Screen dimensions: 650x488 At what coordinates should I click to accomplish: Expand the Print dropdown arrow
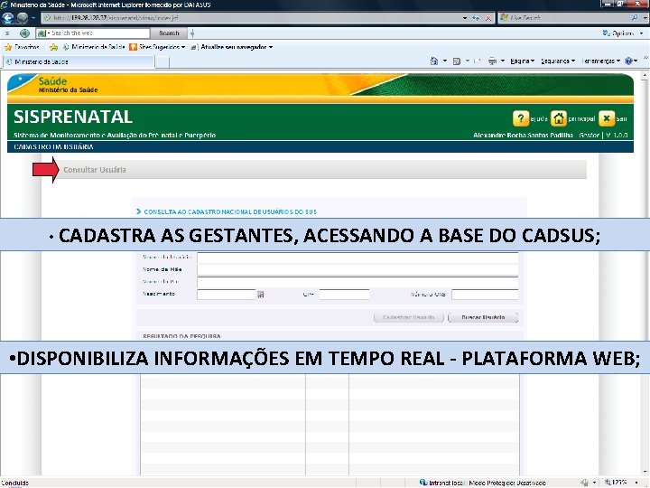pos(503,61)
